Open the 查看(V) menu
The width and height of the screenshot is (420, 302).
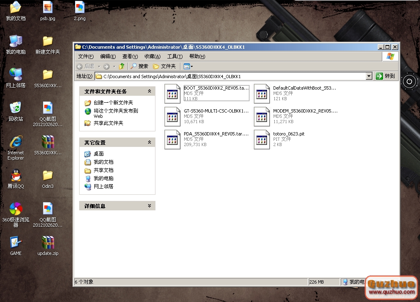130,56
